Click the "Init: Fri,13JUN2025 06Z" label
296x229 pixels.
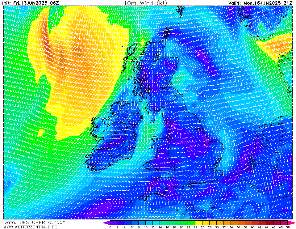pos(31,3)
